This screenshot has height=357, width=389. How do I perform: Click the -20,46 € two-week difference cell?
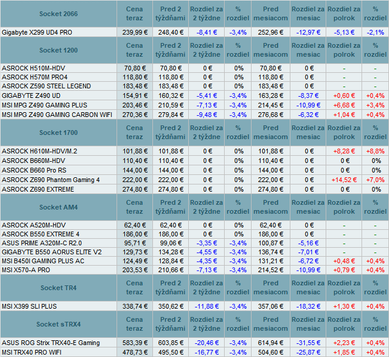(x=207, y=343)
